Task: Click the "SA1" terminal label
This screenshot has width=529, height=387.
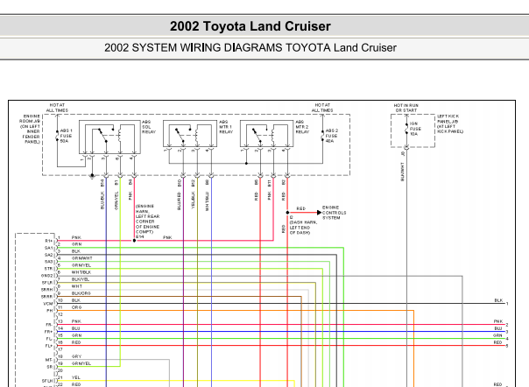Action: 48,248
